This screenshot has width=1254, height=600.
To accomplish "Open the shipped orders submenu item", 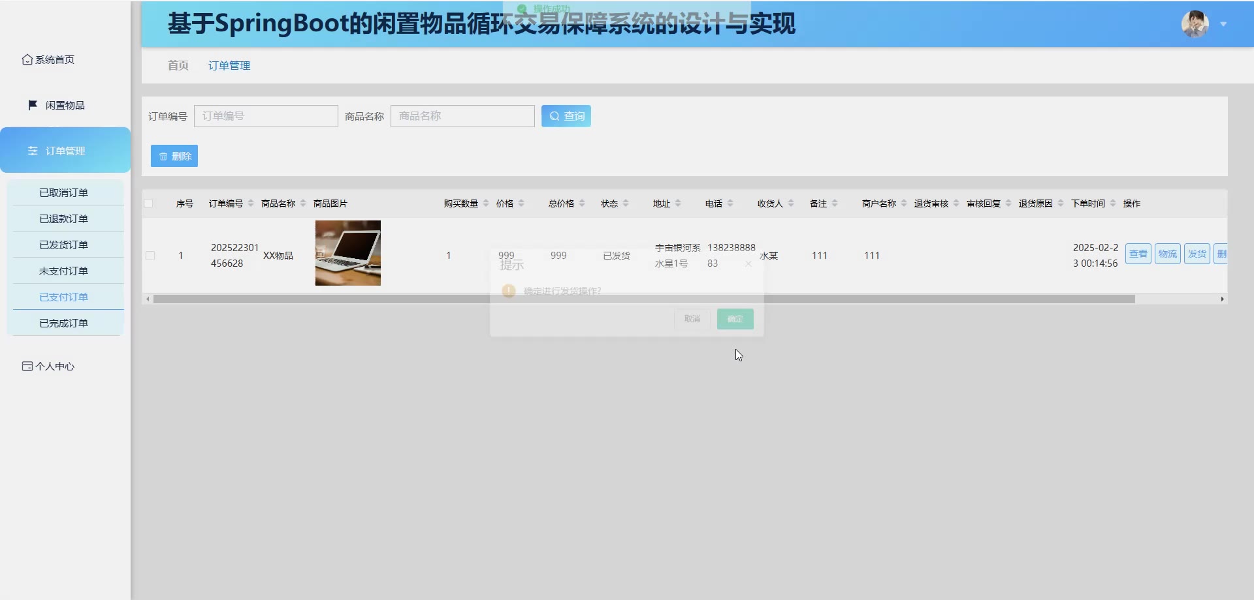I will pyautogui.click(x=63, y=245).
